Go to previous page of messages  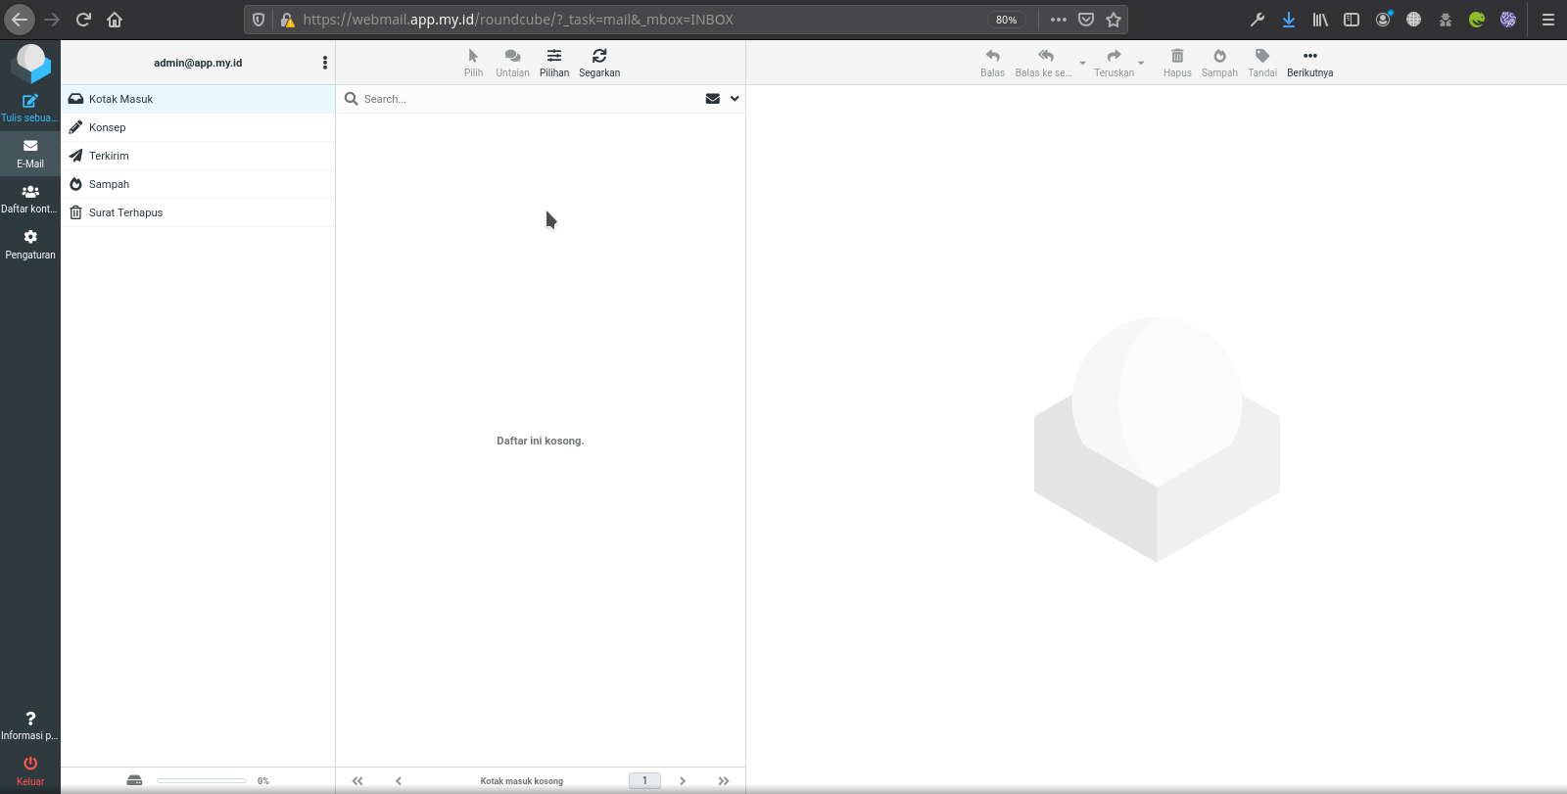399,781
